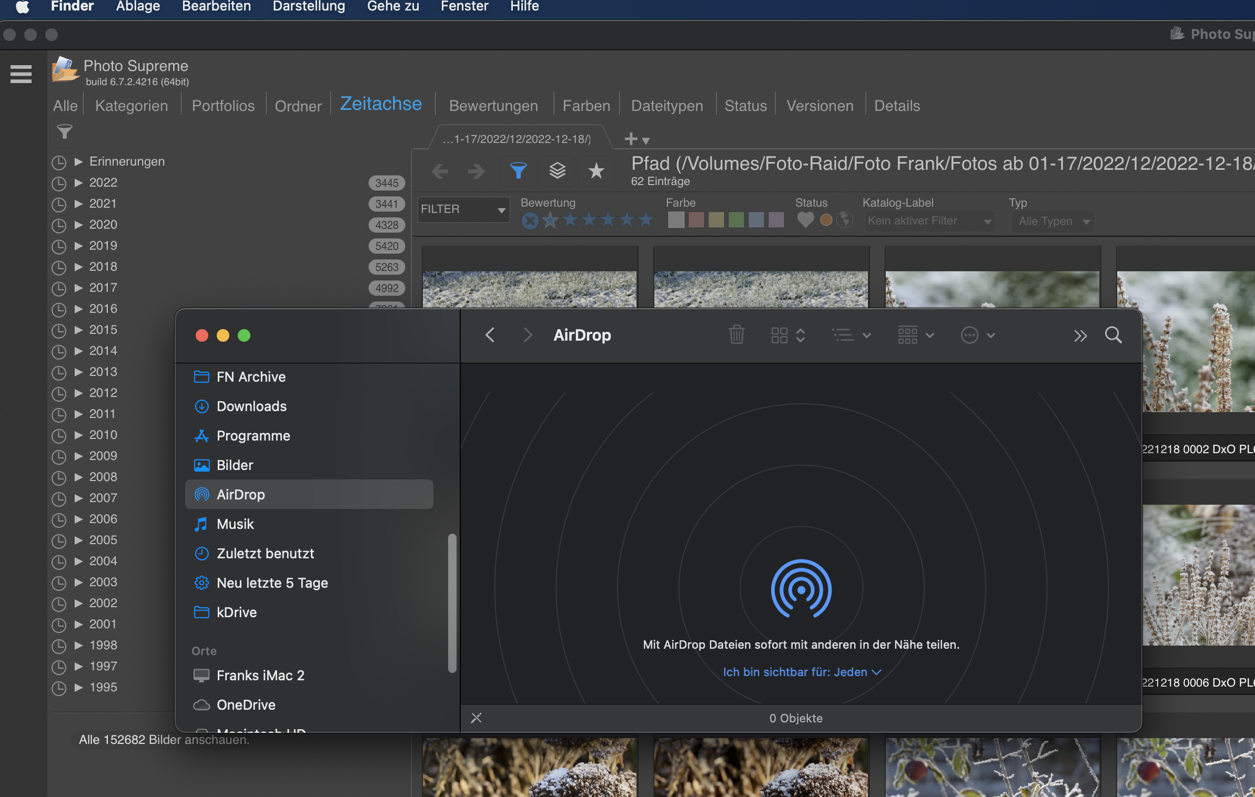Open the Dateitypen tab
Screen dimensions: 1255x797
coord(667,106)
